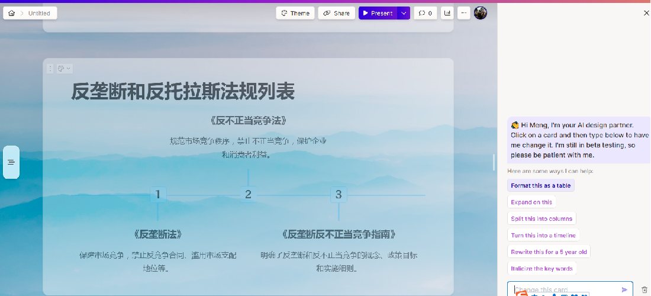Open the Theme panel
Viewport: 651px width, 296px height.
(x=295, y=13)
